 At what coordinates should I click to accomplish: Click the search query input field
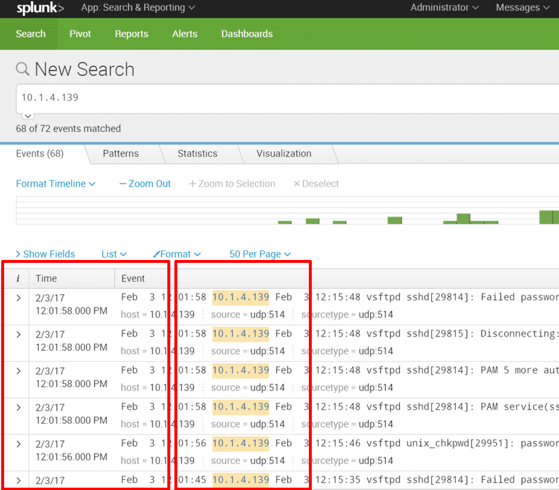tap(287, 99)
